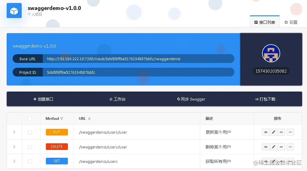Screen dimensions: 307x171
Task: Click the Base URL label
Action: coord(28,59)
